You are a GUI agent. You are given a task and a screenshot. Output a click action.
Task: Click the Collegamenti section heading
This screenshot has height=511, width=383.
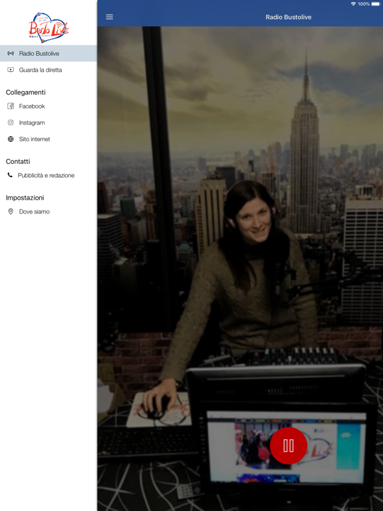26,92
